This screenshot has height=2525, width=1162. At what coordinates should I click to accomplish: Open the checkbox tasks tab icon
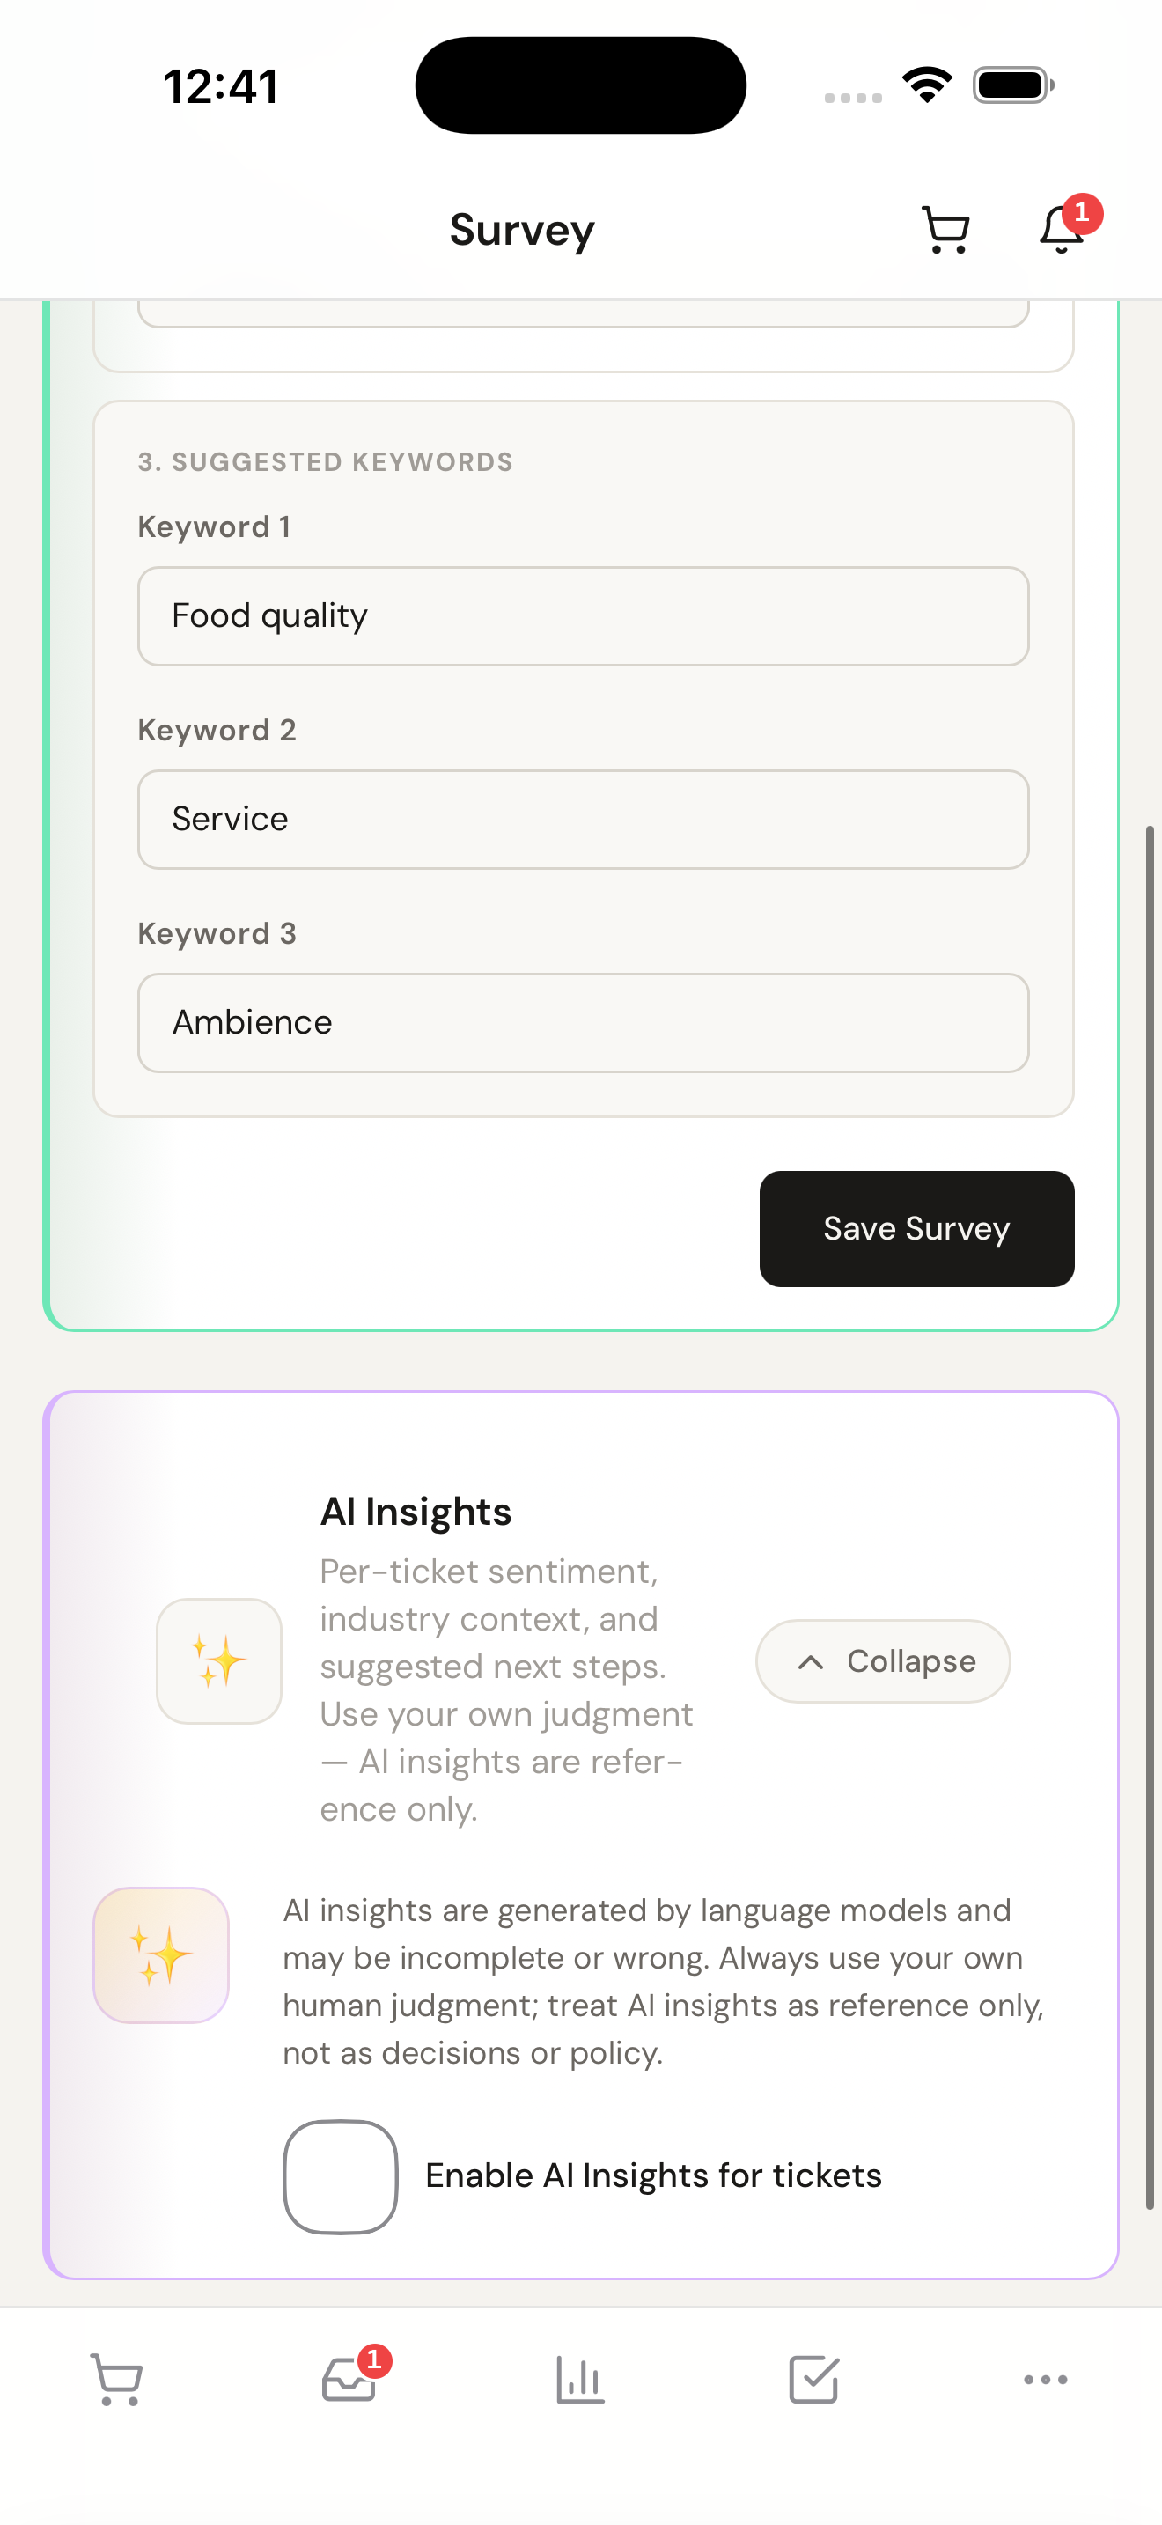point(813,2379)
